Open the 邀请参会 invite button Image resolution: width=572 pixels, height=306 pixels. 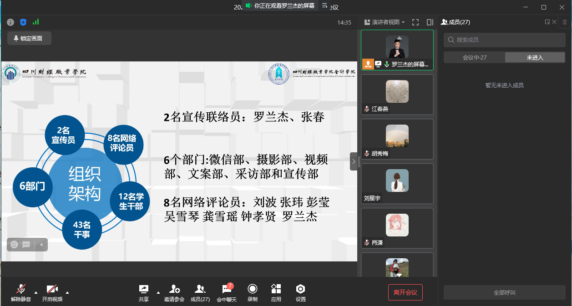tap(174, 293)
